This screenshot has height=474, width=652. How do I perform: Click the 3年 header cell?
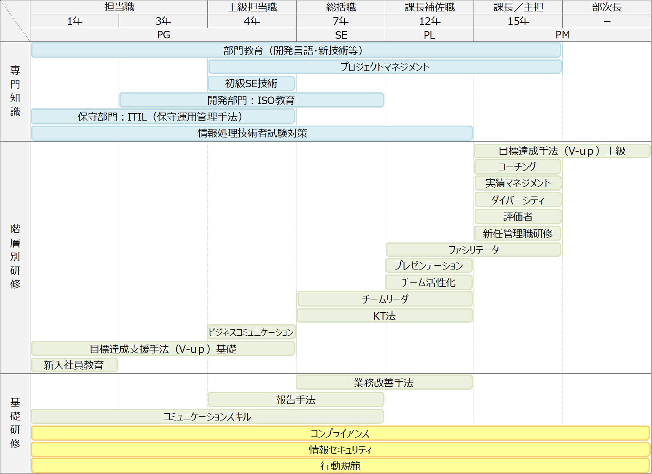click(163, 21)
